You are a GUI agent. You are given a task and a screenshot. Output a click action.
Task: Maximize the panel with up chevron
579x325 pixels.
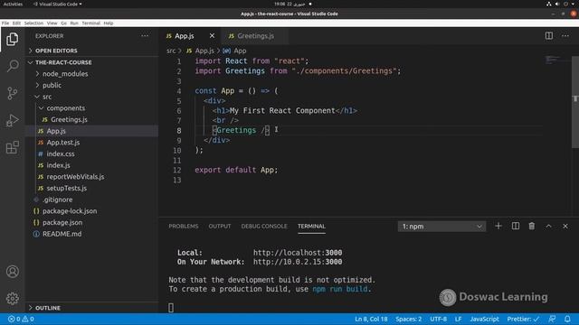[549, 226]
